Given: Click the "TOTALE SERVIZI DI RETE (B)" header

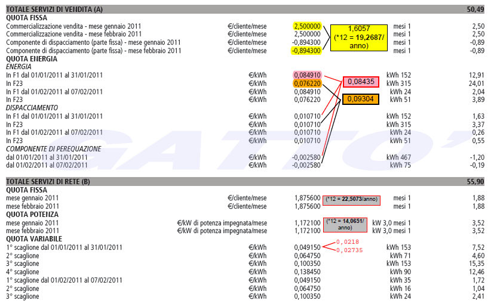Looking at the screenshot, I should pos(48,182).
